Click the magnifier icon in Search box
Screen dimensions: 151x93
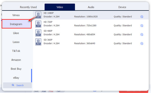13,85
